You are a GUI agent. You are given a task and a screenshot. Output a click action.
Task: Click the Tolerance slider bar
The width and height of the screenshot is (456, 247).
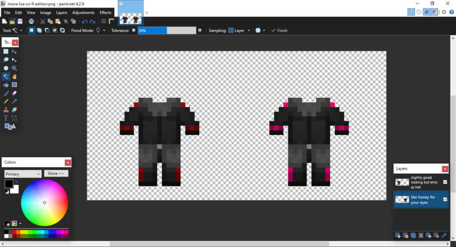(166, 30)
